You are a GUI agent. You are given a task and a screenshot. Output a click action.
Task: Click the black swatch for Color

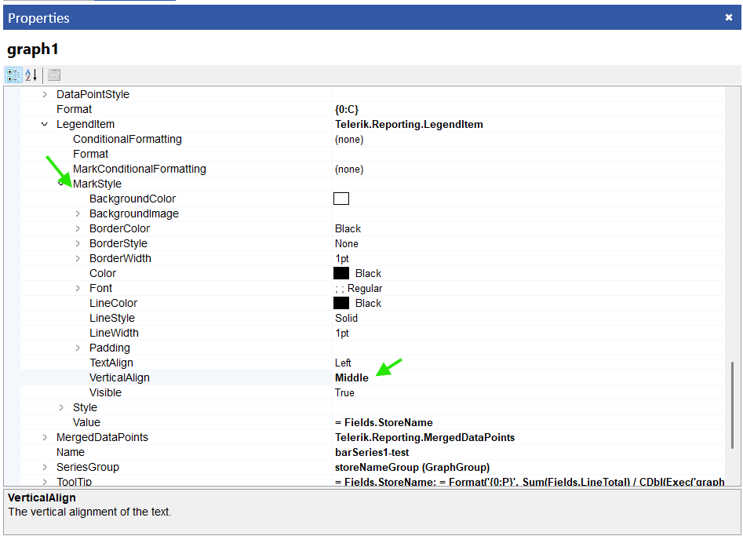tap(341, 273)
